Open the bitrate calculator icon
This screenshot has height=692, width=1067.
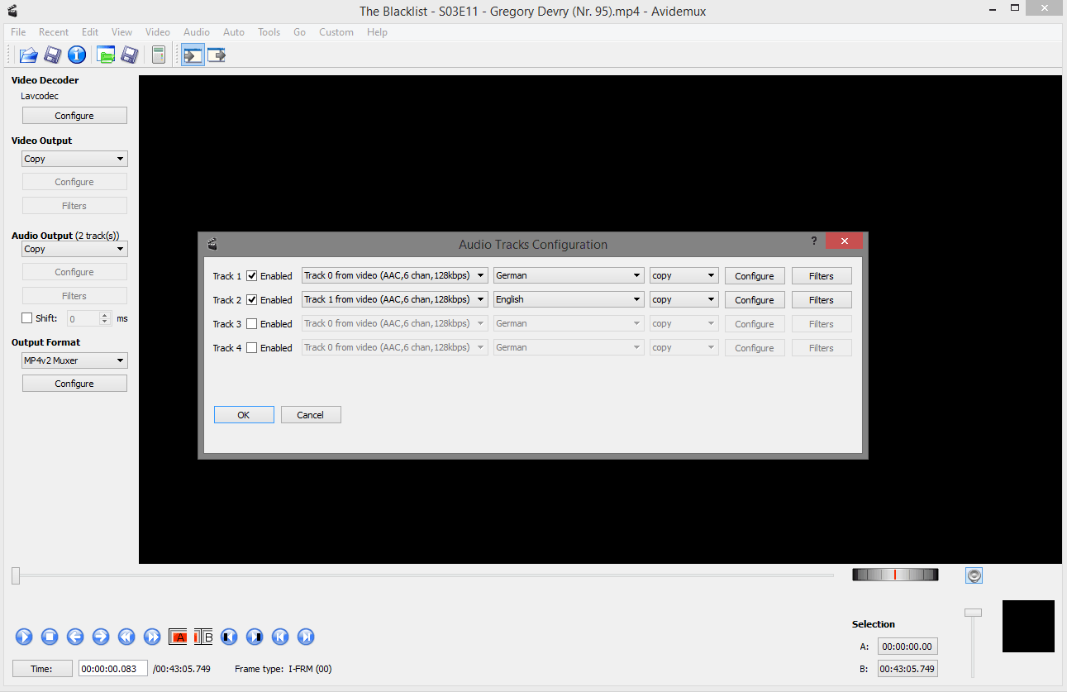coord(158,55)
